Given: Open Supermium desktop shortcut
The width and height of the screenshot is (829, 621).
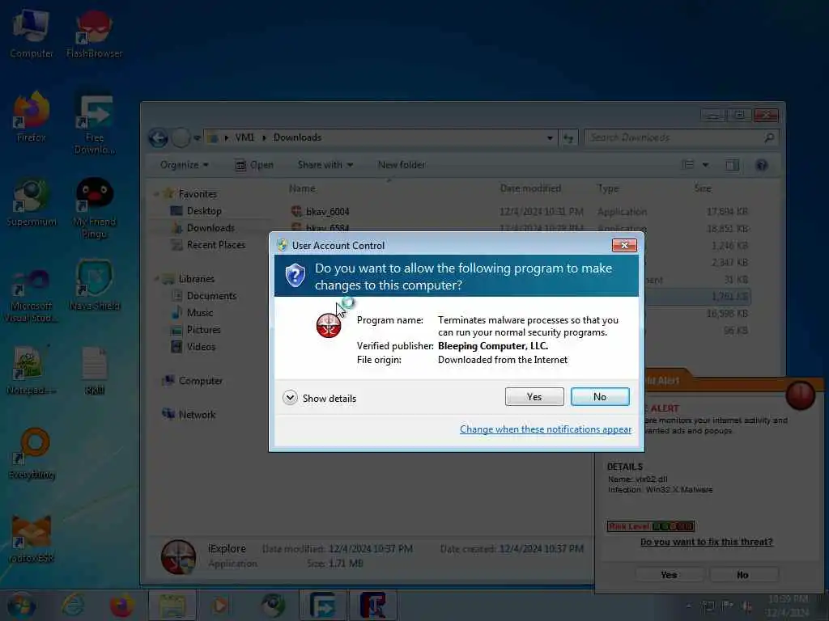Looking at the screenshot, I should pyautogui.click(x=32, y=201).
